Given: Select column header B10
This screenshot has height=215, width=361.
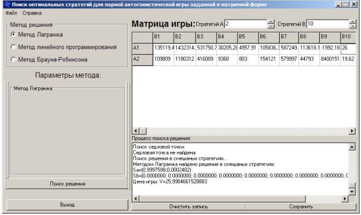Looking at the screenshot, I should [x=348, y=38].
